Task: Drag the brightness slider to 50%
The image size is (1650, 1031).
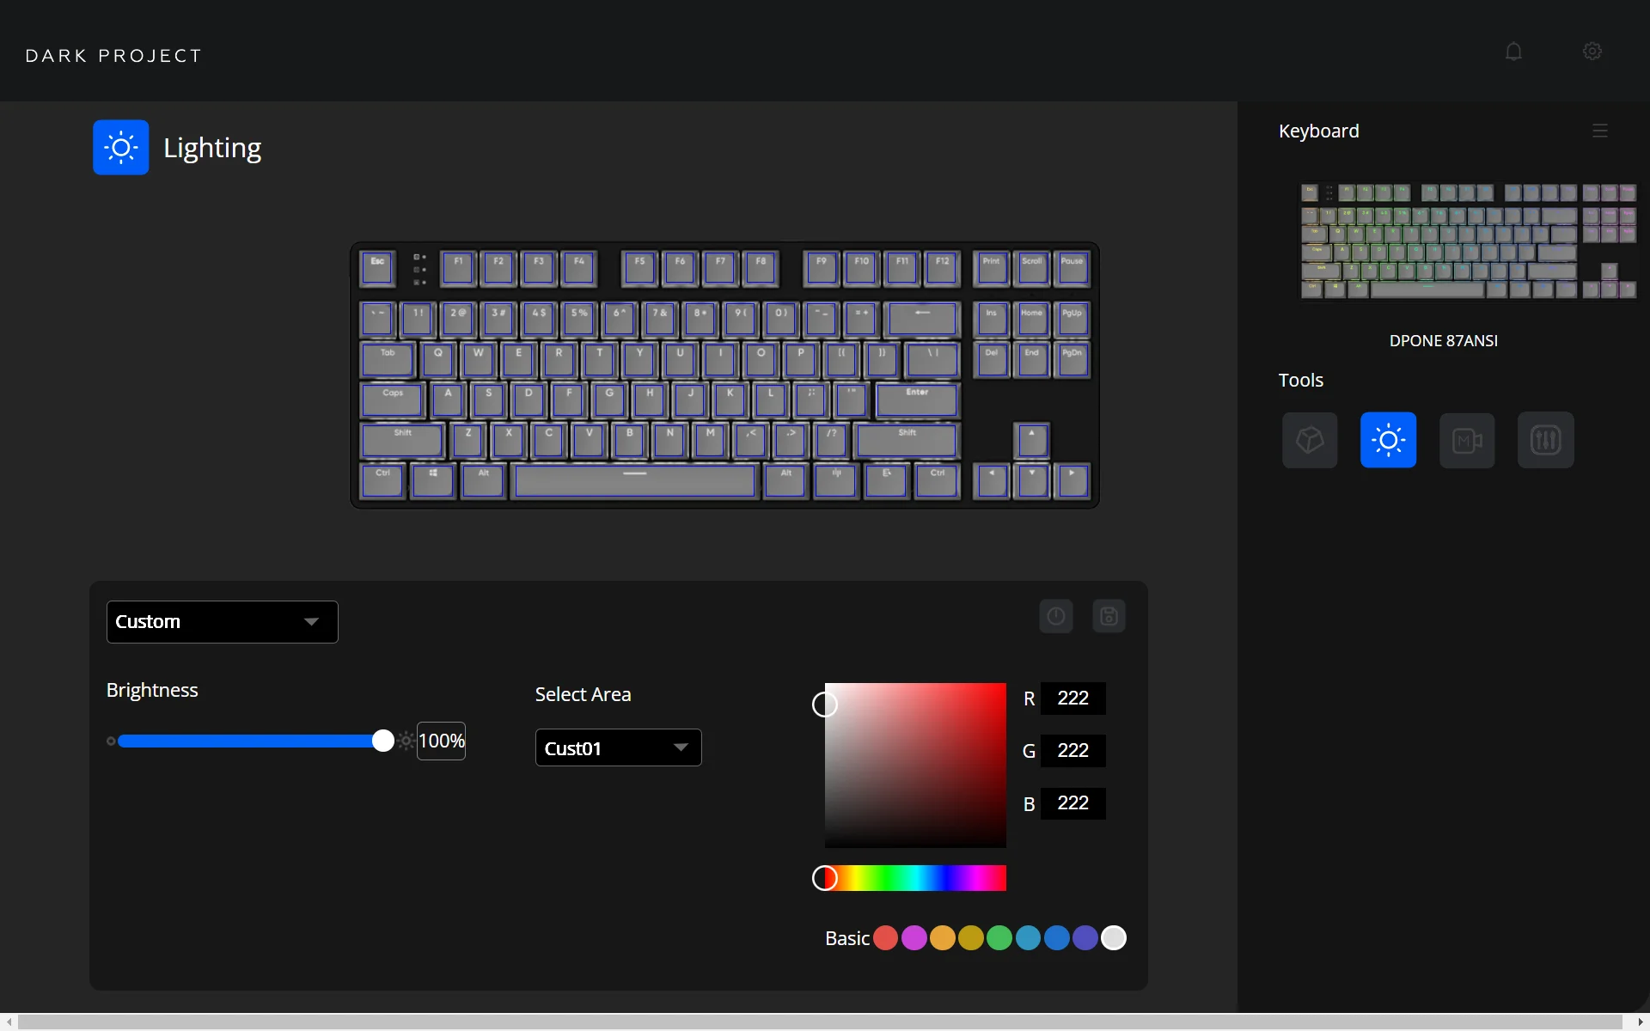Action: coord(249,740)
